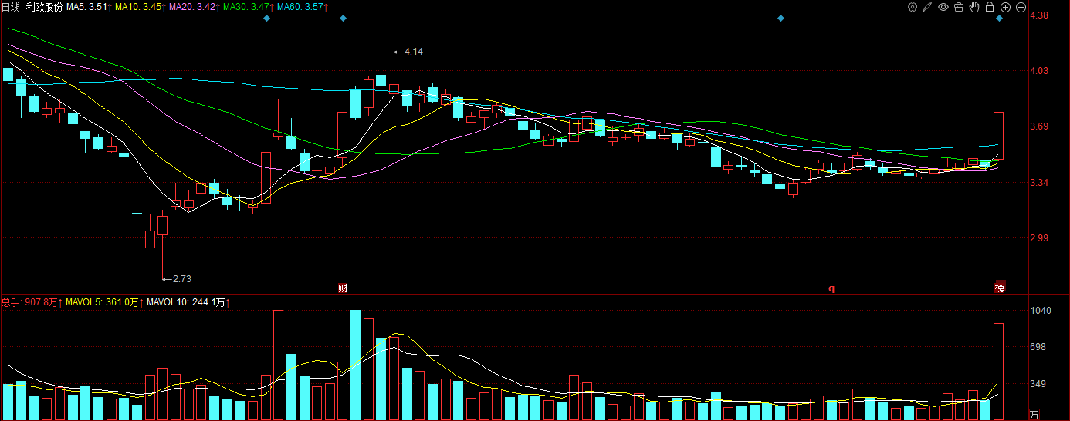
Task: Click the 349 volume axis value
Action: [x=1038, y=384]
